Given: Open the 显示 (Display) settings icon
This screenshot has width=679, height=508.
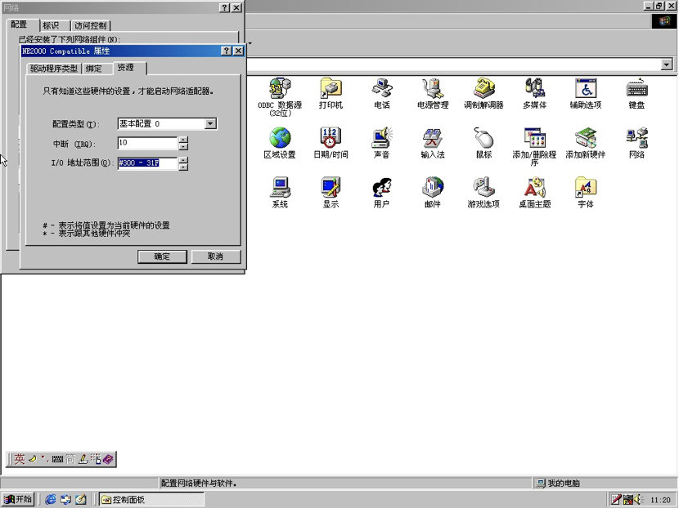Looking at the screenshot, I should coord(330,188).
